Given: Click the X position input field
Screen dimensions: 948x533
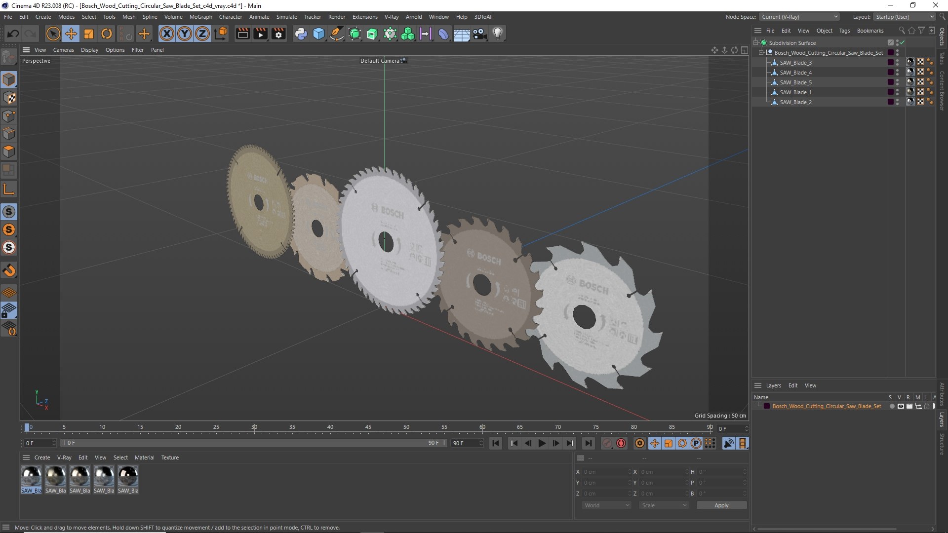Looking at the screenshot, I should tap(607, 472).
